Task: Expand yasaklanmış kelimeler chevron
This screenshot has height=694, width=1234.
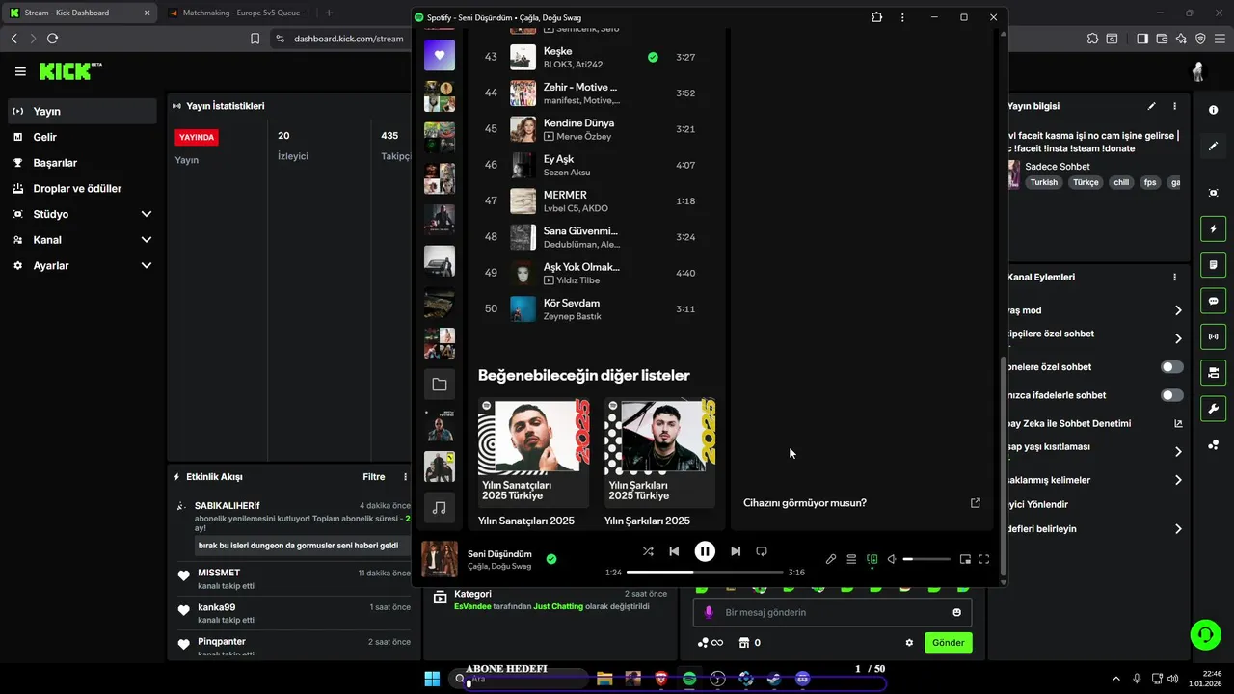Action: click(1178, 480)
